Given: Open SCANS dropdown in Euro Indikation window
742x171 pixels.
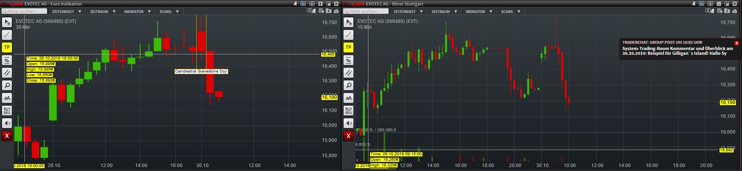Looking at the screenshot, I should (169, 11).
